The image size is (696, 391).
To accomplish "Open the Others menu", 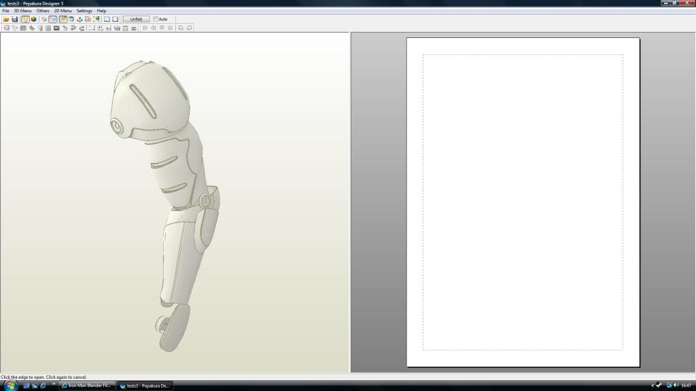I will click(x=43, y=11).
